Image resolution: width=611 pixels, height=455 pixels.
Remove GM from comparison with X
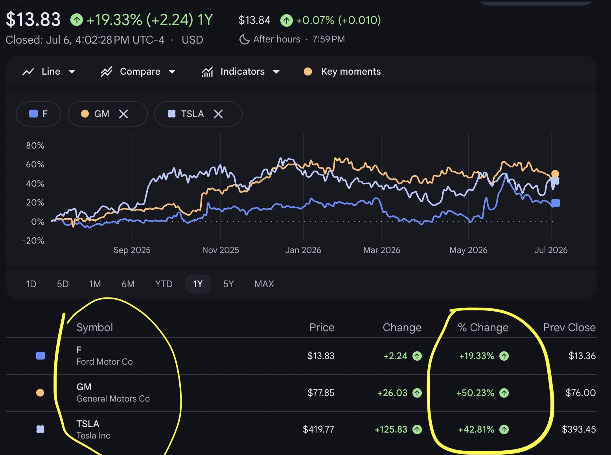123,114
